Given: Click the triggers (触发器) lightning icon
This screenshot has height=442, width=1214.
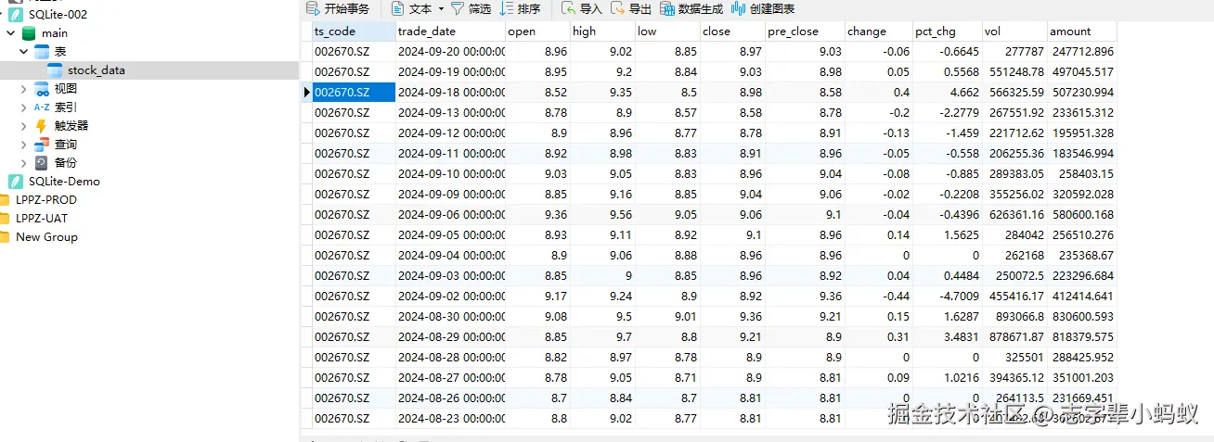Looking at the screenshot, I should pos(42,126).
